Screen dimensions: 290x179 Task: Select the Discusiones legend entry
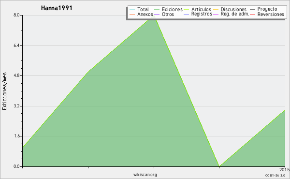coord(230,9)
